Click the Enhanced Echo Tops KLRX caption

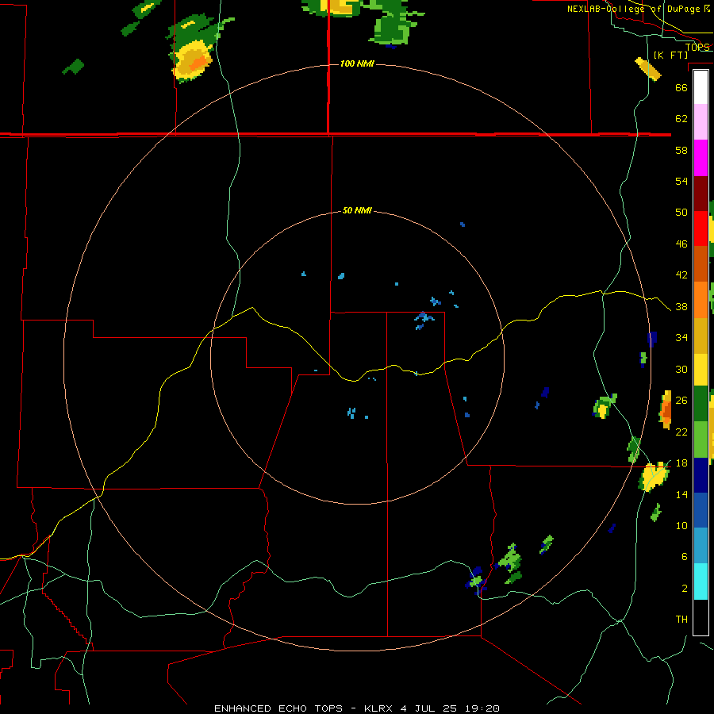pyautogui.click(x=357, y=708)
